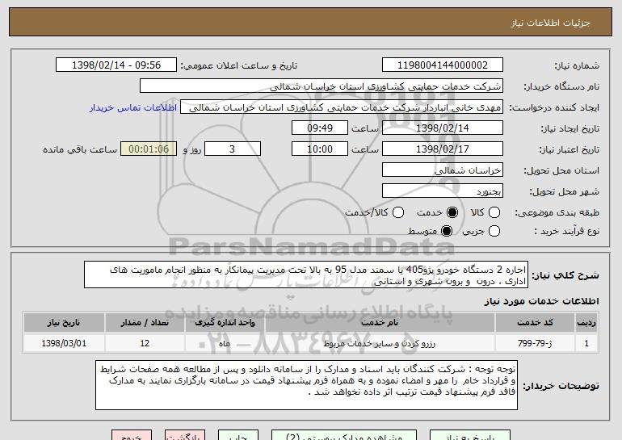Click the خروج exit button
622x440 pixels.
click(x=132, y=435)
